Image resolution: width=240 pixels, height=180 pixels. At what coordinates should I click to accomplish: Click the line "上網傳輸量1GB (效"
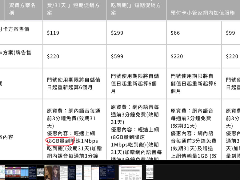click(x=194, y=156)
